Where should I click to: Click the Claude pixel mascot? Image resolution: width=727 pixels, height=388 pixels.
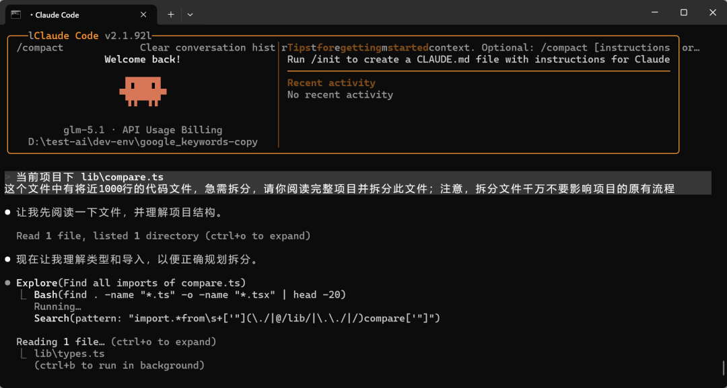pos(143,91)
